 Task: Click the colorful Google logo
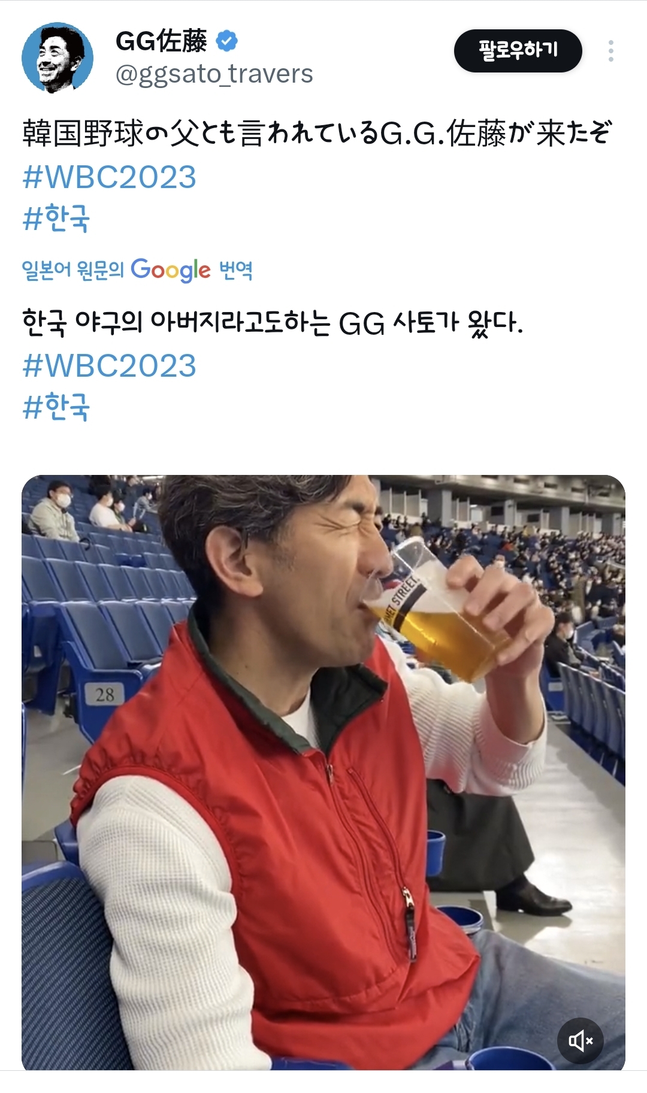click(x=171, y=270)
